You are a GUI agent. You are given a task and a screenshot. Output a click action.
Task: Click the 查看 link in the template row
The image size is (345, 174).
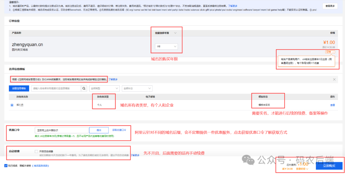tap(333, 105)
